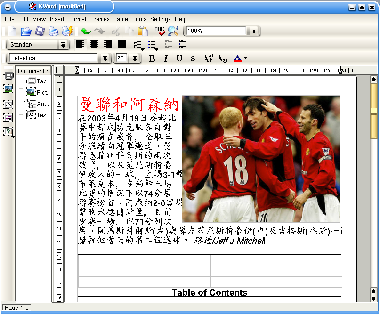
Task: Click the Document Structure column header
Action: pos(33,71)
